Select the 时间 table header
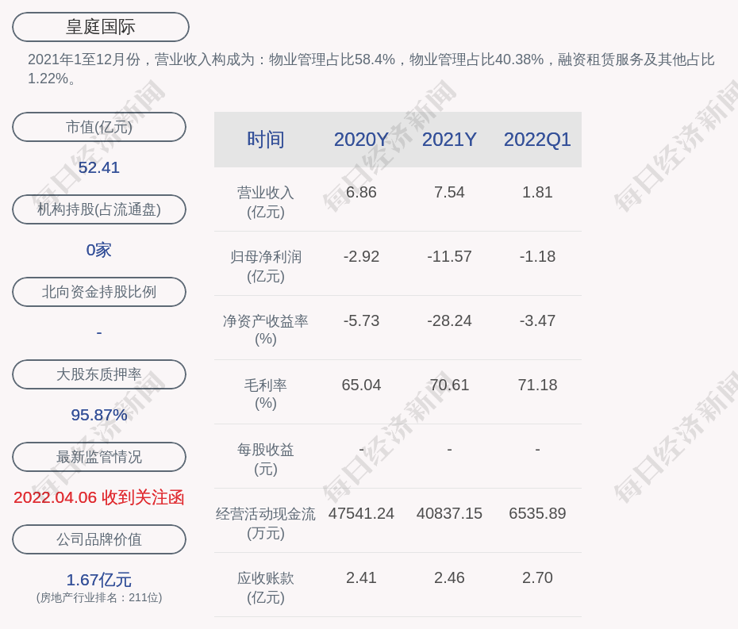 click(x=266, y=140)
